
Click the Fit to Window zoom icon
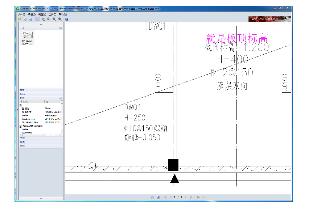pos(60,19)
